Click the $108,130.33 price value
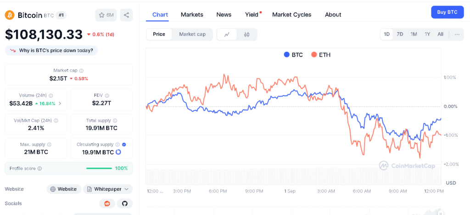This screenshot has height=215, width=470. pos(44,34)
